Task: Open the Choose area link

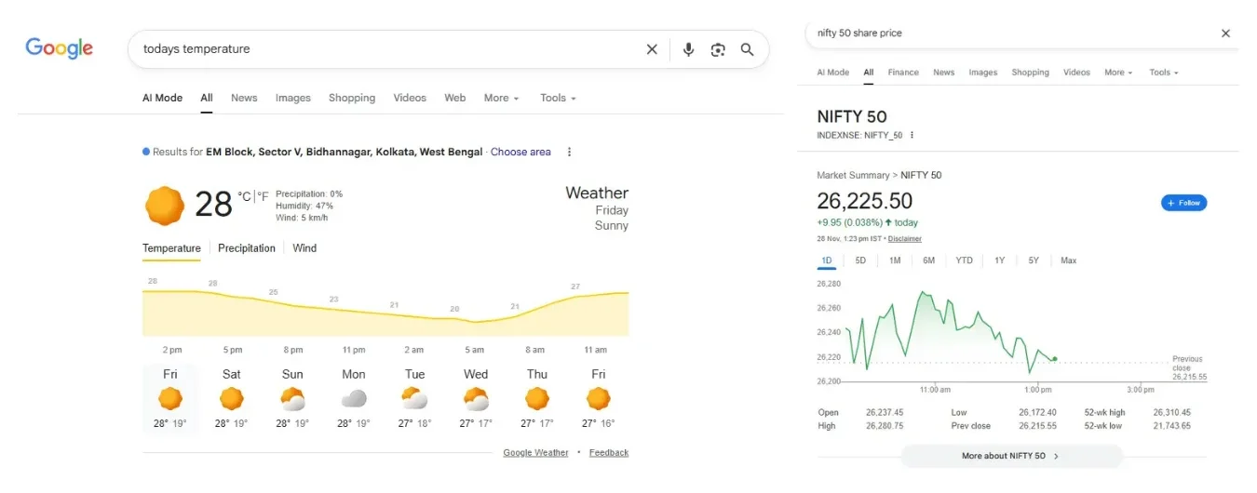Action: 520,152
